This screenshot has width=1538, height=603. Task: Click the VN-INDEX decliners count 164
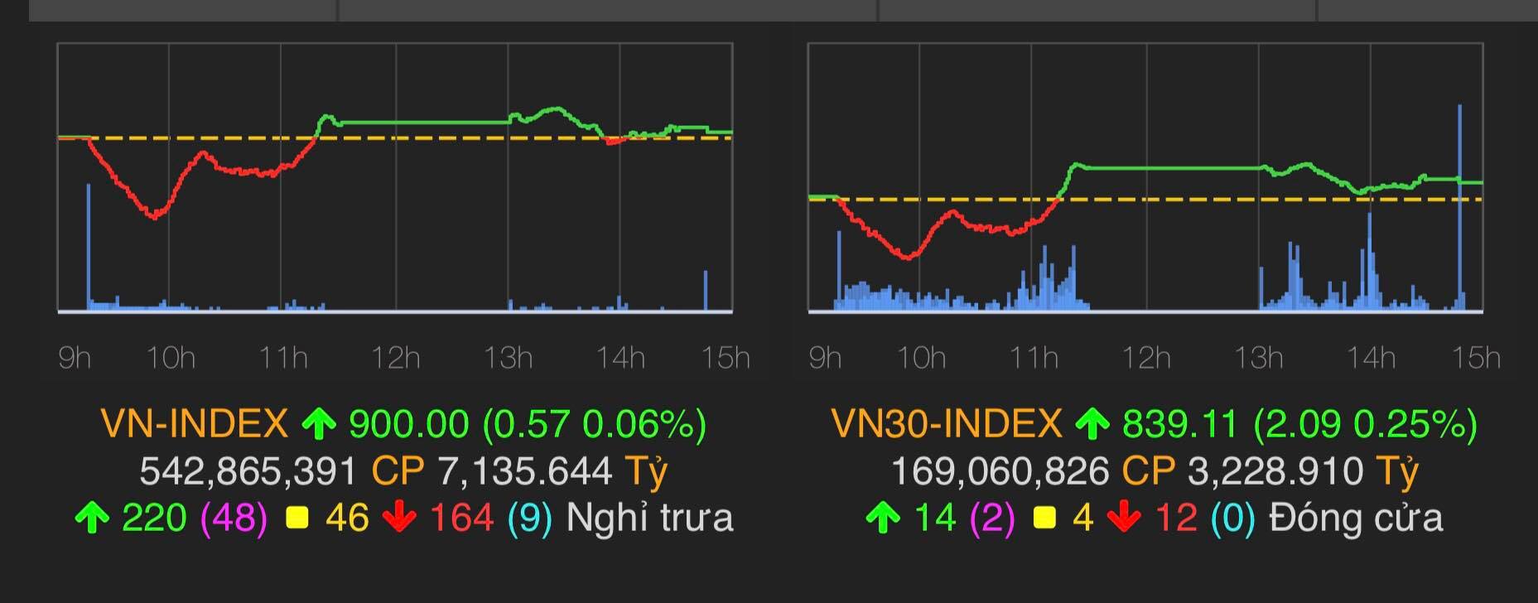coord(461,519)
